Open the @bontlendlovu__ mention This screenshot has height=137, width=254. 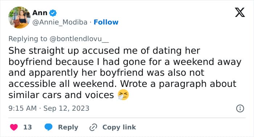click(x=79, y=39)
